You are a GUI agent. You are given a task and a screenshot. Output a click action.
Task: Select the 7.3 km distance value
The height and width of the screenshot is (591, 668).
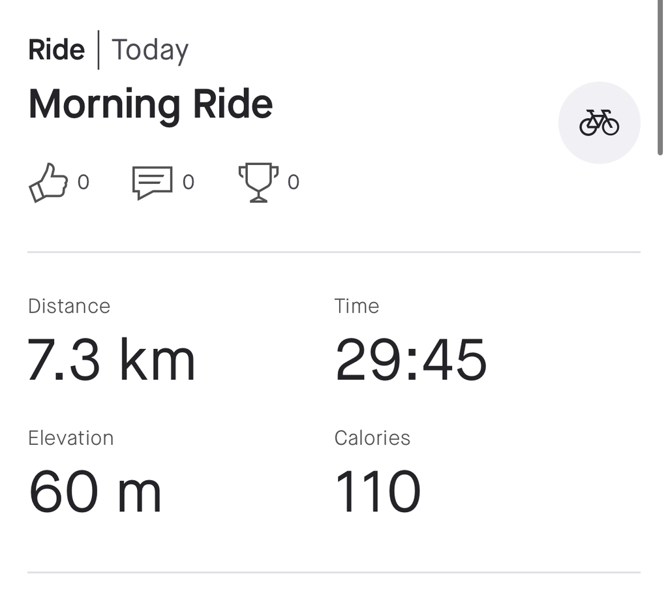[x=112, y=361]
